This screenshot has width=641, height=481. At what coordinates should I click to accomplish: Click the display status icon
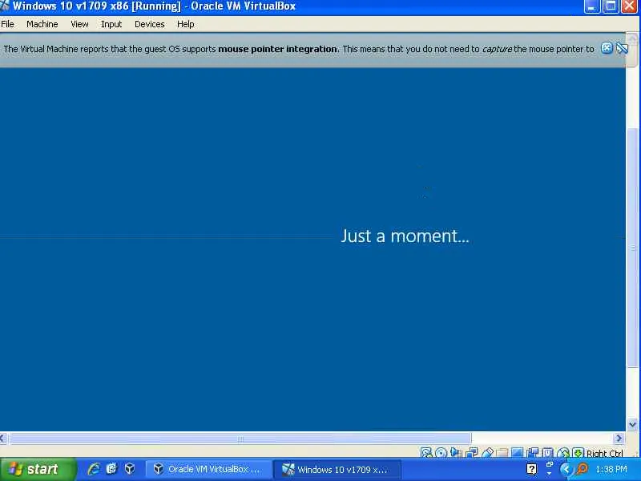[x=517, y=452]
